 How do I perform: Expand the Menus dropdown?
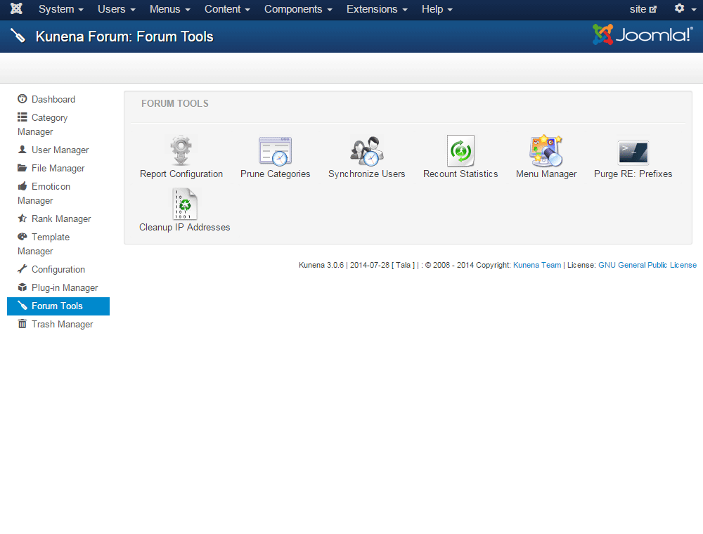170,9
